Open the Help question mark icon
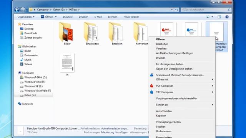246x138 pixels. tap(227, 17)
